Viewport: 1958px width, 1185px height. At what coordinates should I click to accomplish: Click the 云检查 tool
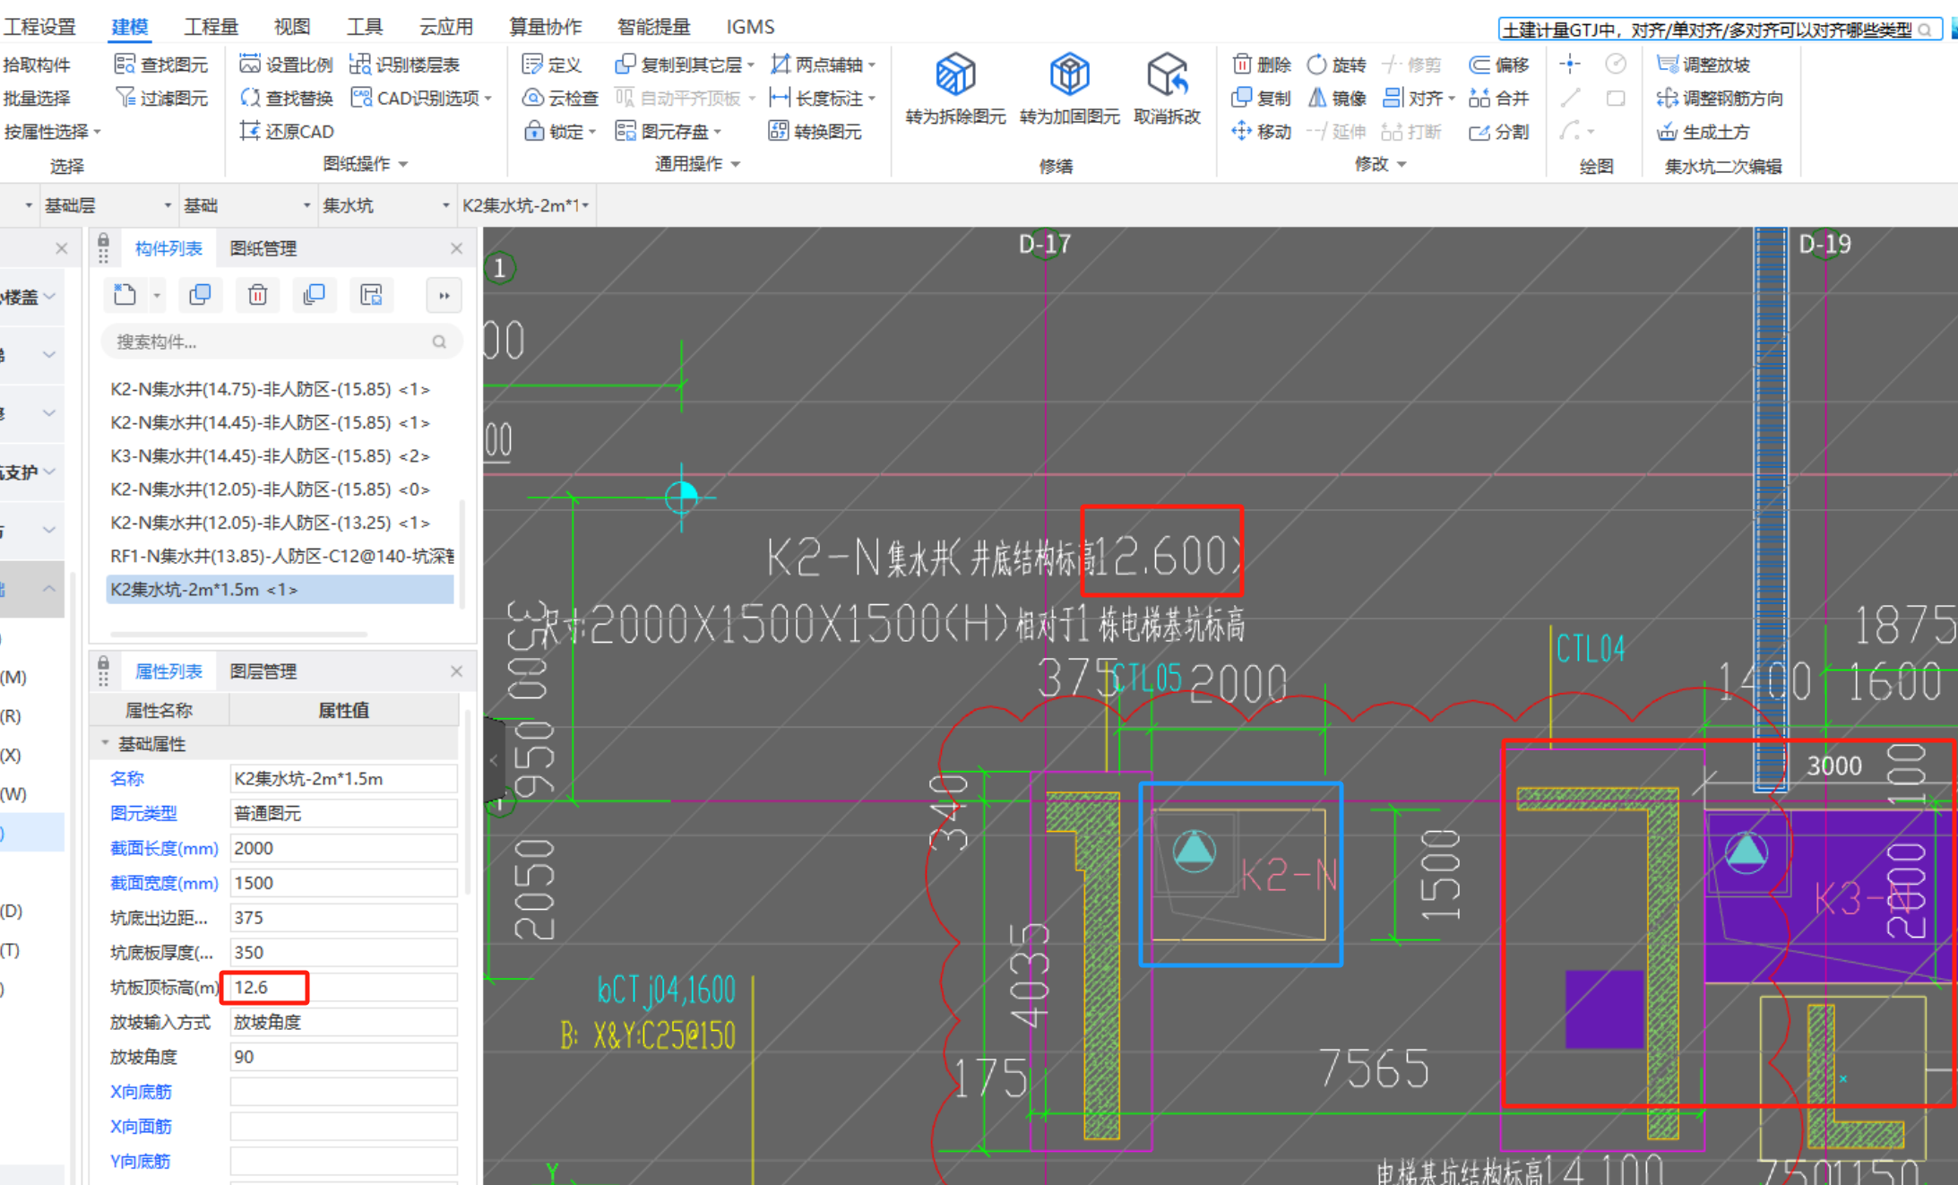[560, 98]
